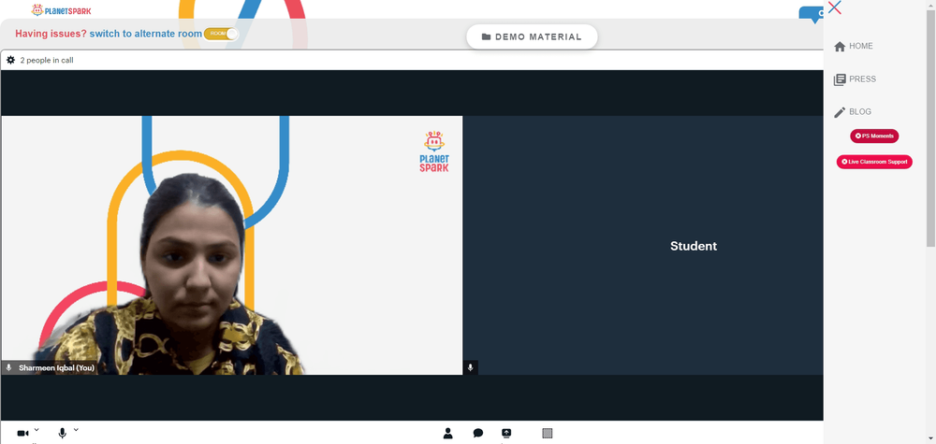This screenshot has width=936, height=444.
Task: Click the gray square icon in toolbar
Action: coord(548,434)
